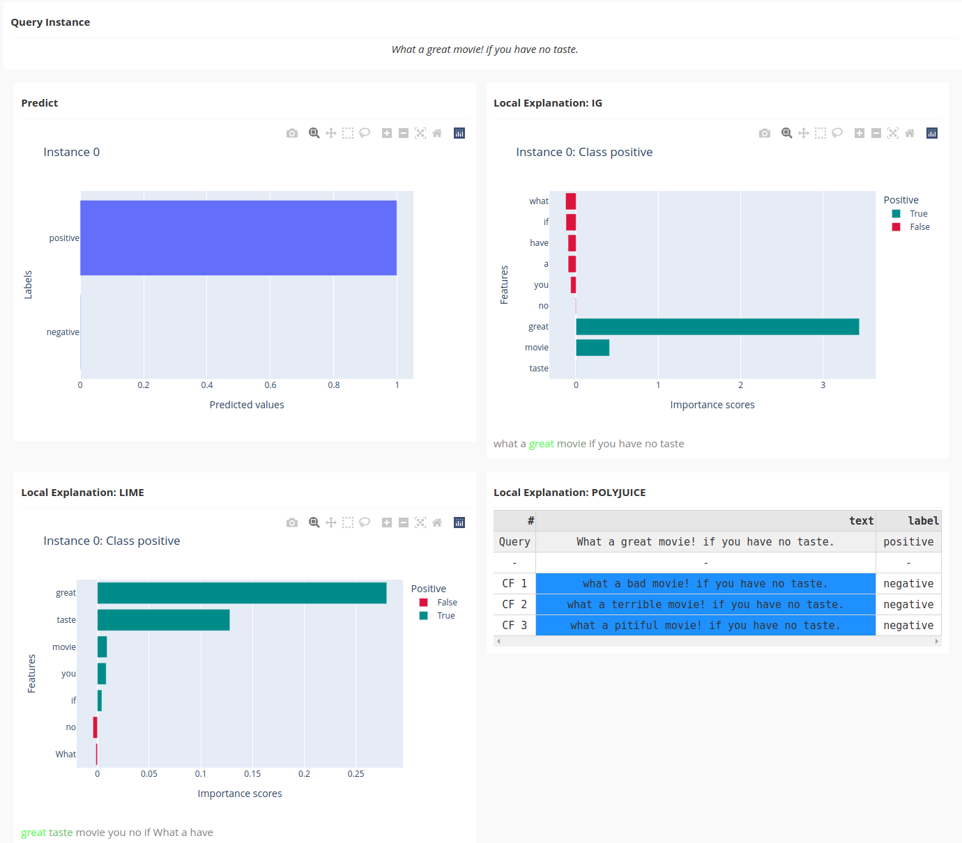Click the POLYJUICE table scrollbar right arrow

[936, 642]
